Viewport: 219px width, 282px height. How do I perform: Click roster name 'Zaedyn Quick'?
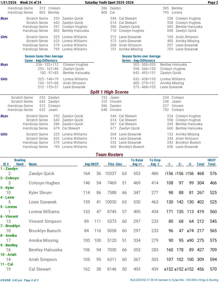click(x=41, y=174)
